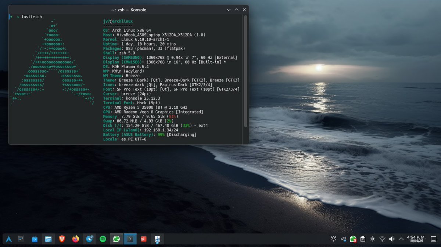The height and width of the screenshot is (247, 441).
Task: Select the Konsole taskbar entry
Action: point(130,239)
